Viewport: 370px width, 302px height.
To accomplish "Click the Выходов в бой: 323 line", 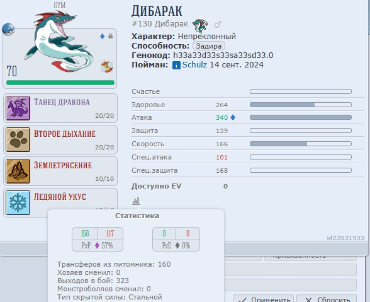I will tap(93, 281).
